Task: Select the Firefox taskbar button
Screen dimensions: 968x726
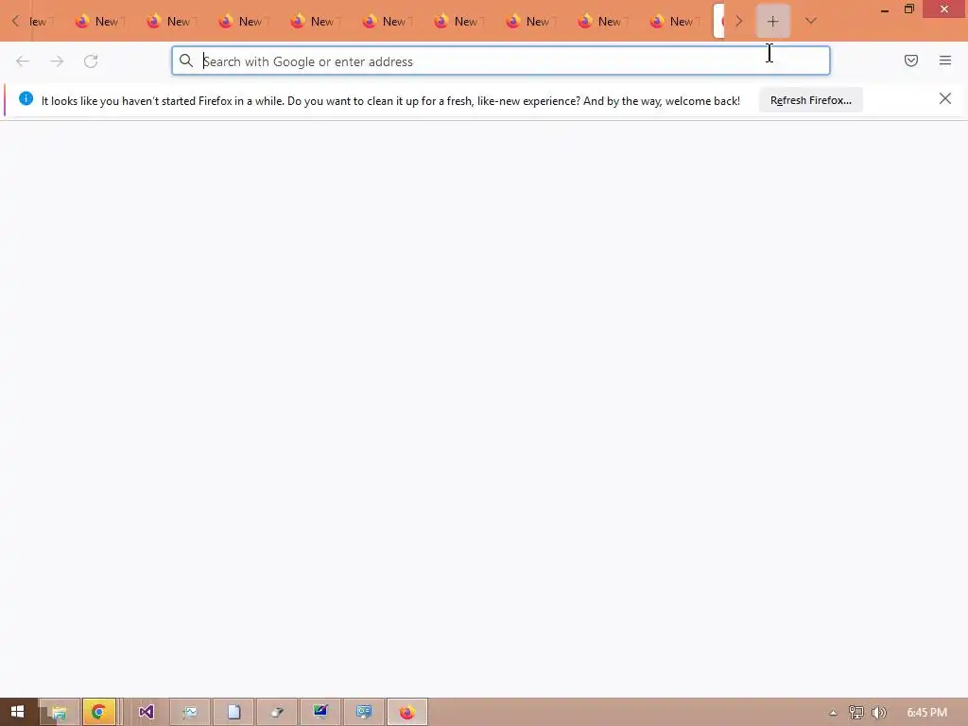Action: click(406, 713)
